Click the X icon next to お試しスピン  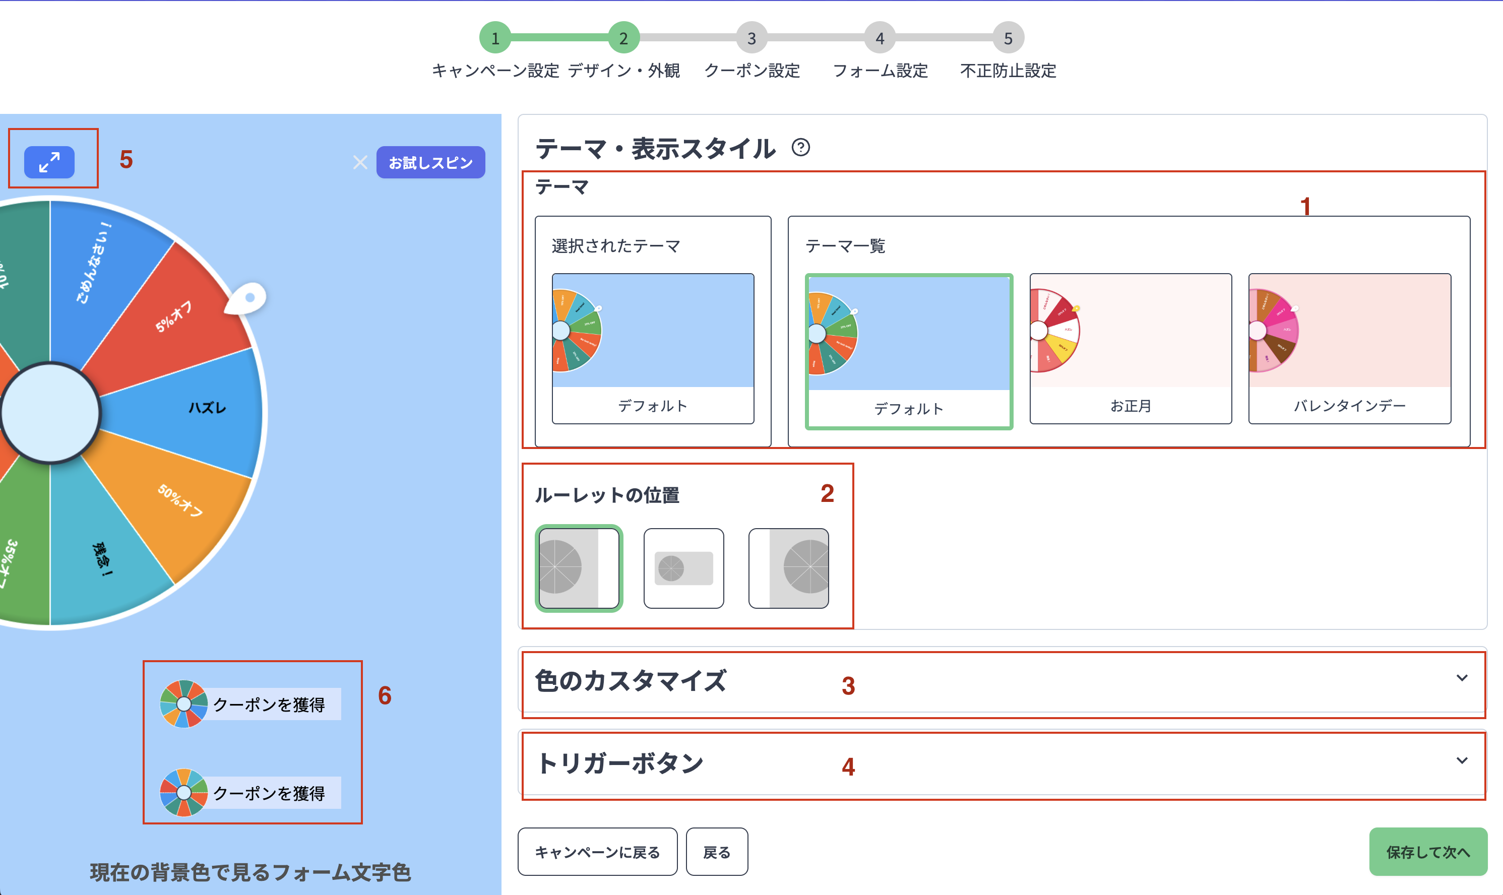[360, 162]
